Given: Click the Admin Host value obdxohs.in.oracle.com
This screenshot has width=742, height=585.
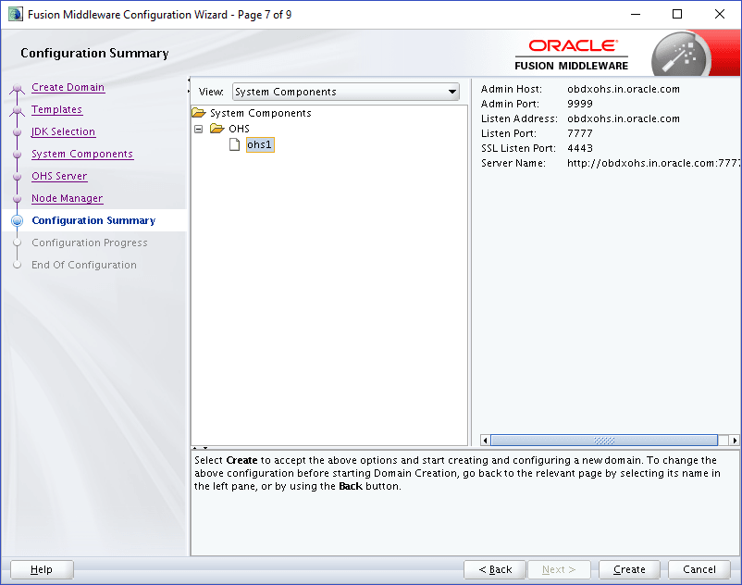Looking at the screenshot, I should tap(624, 89).
